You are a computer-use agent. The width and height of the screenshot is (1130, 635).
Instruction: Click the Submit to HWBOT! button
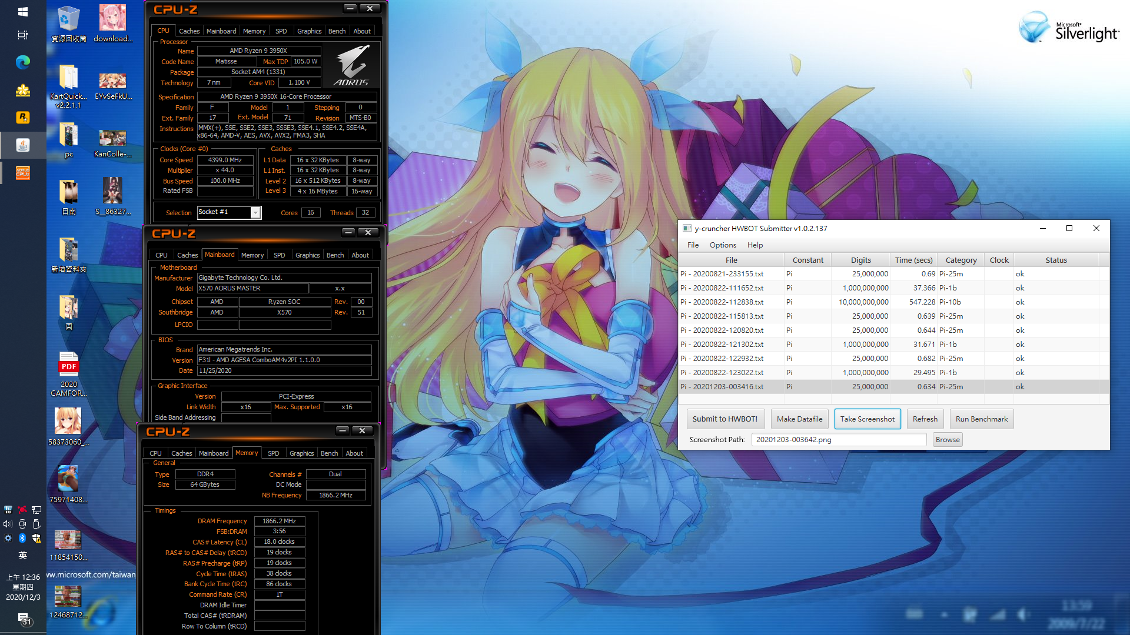click(725, 419)
